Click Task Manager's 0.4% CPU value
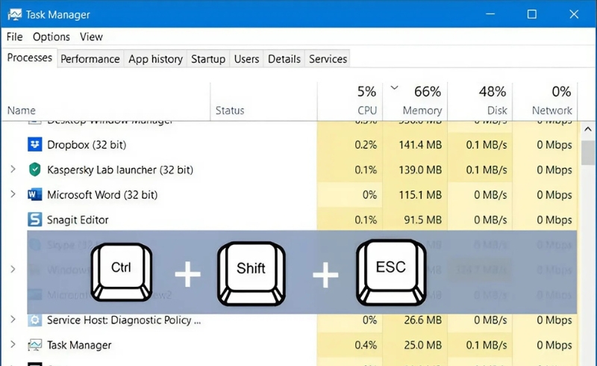The width and height of the screenshot is (597, 366). point(366,345)
